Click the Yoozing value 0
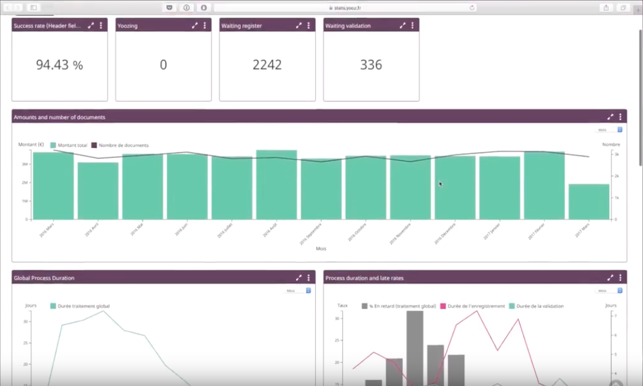The width and height of the screenshot is (643, 386). [x=163, y=65]
